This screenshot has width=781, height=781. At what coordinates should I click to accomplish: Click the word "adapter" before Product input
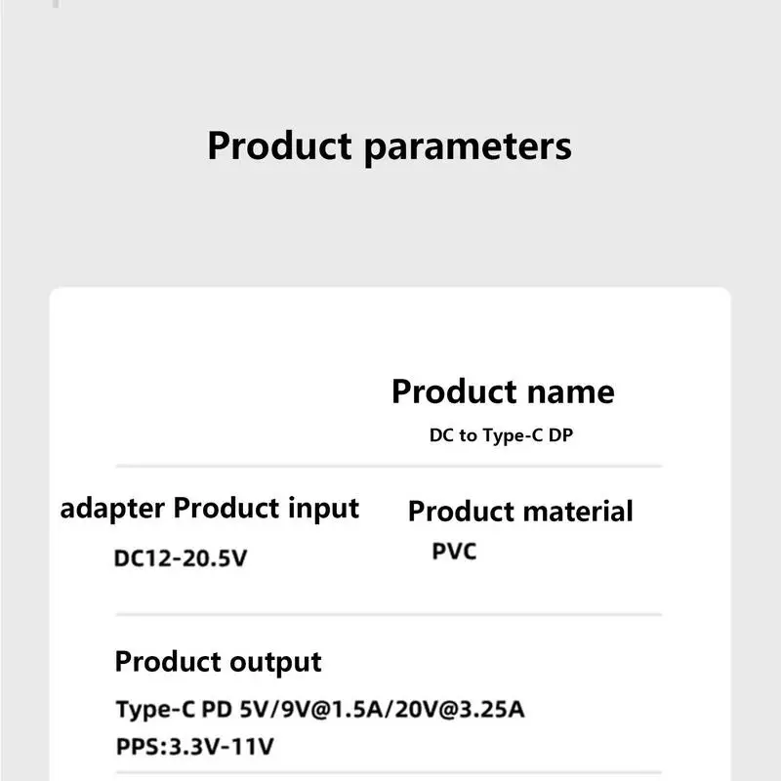112,510
